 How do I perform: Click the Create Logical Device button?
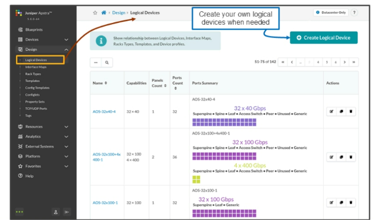[x=324, y=38]
